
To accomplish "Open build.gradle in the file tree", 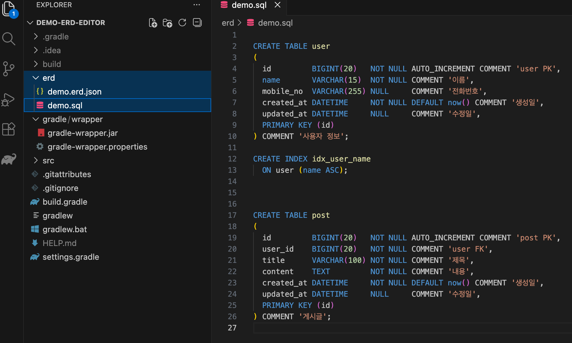I will coord(65,202).
